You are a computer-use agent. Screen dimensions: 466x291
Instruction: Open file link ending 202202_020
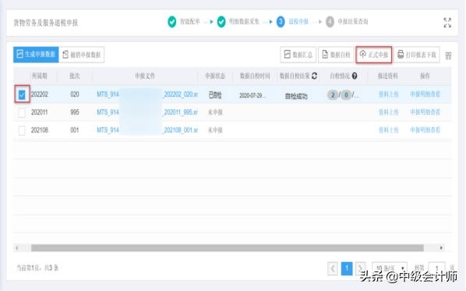tap(147, 94)
